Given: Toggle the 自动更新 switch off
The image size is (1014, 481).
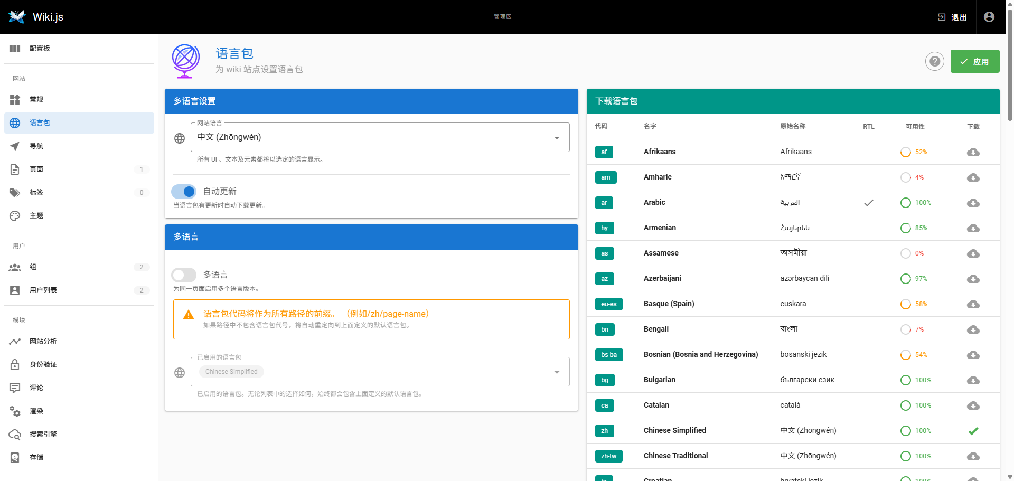Looking at the screenshot, I should pyautogui.click(x=184, y=191).
